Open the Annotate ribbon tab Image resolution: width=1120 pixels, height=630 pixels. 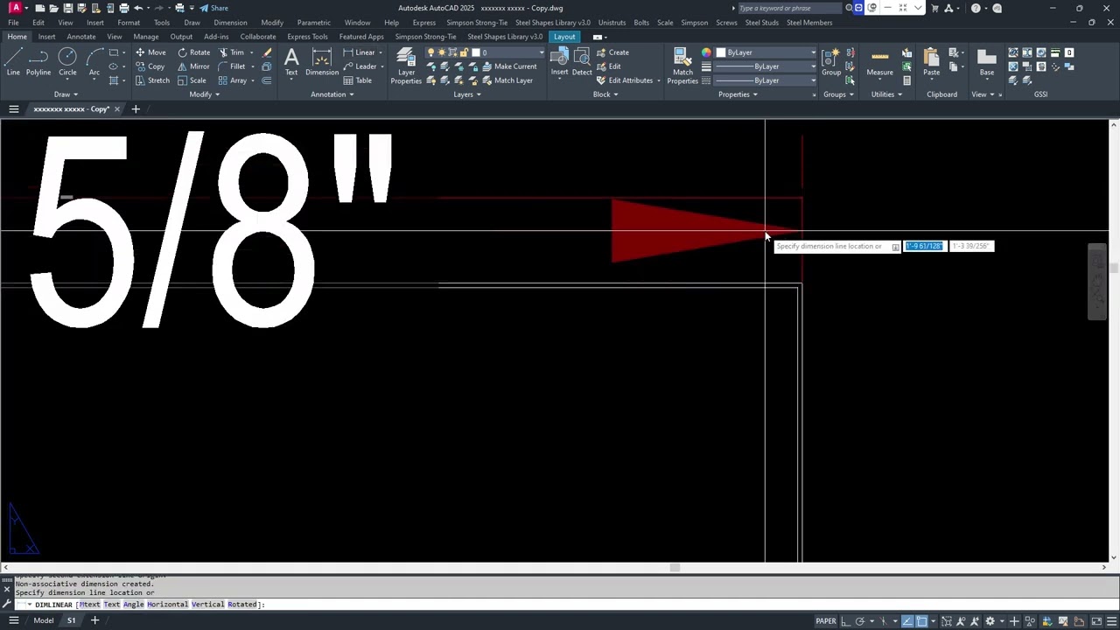(x=81, y=37)
